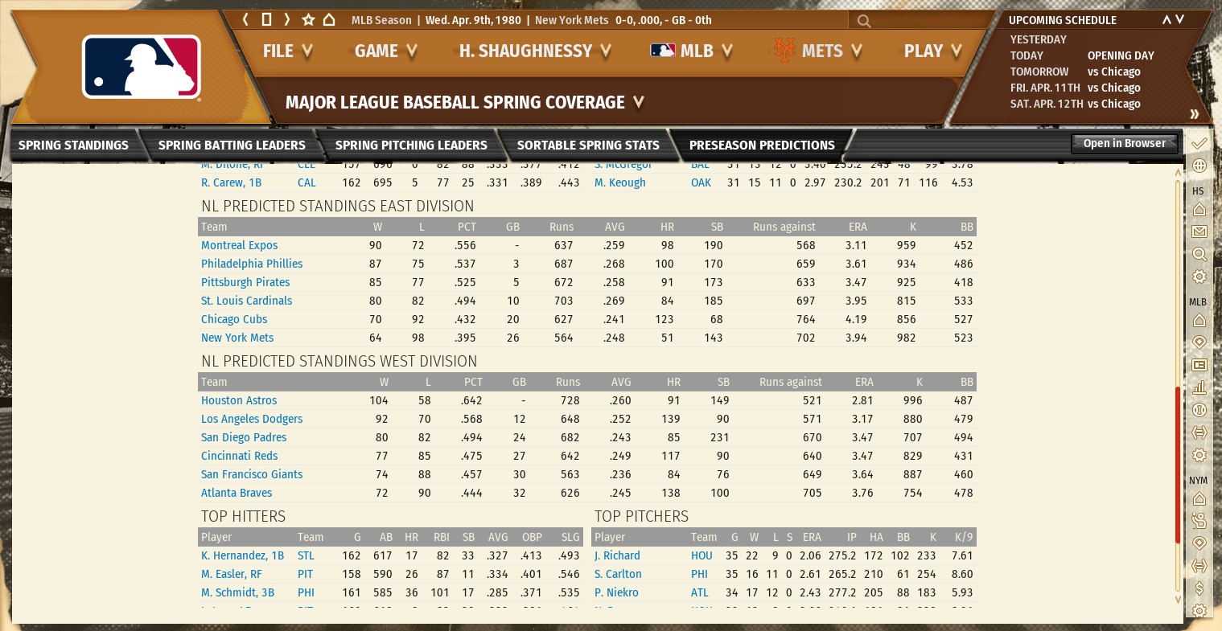The height and width of the screenshot is (631, 1222).
Task: Click the double-arrow icon in MLB section
Action: (x=1199, y=432)
